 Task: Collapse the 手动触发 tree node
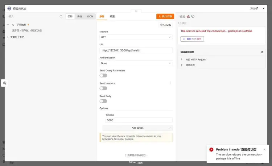tap(8, 25)
